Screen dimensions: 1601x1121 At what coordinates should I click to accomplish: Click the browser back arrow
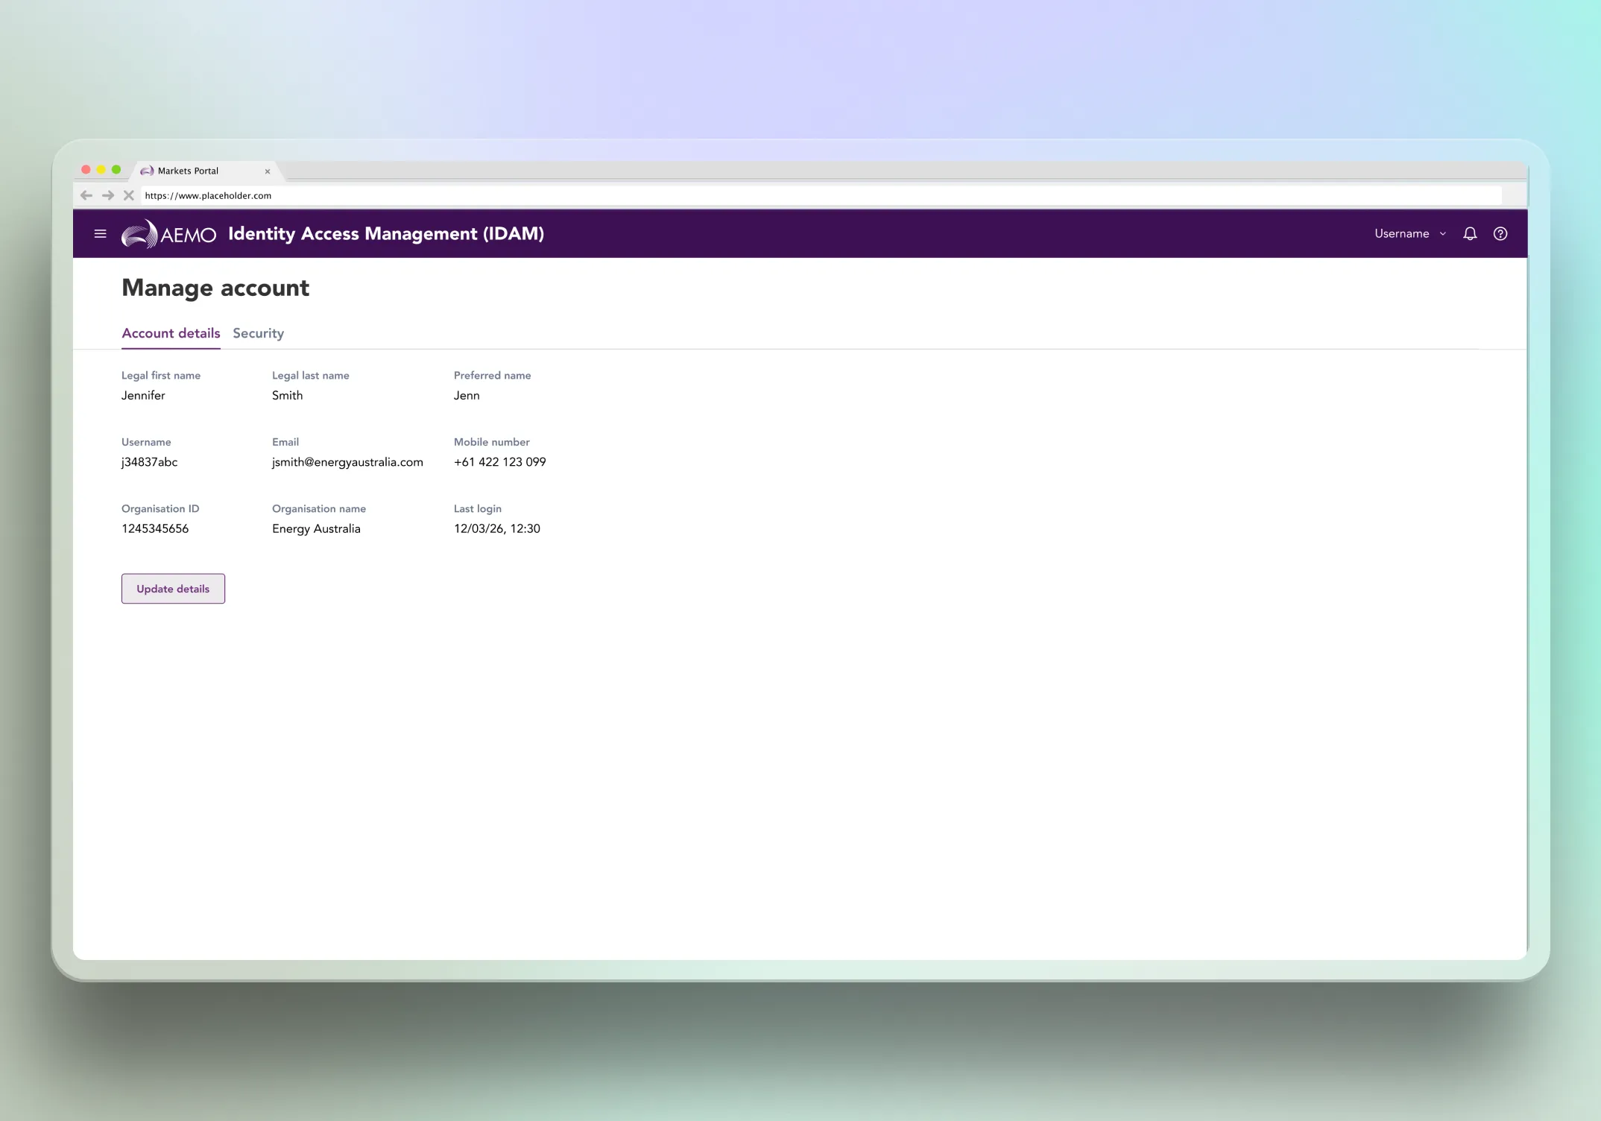86,195
